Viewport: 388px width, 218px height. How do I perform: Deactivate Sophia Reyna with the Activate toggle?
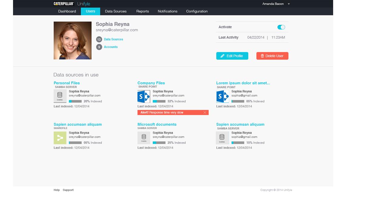tap(281, 27)
